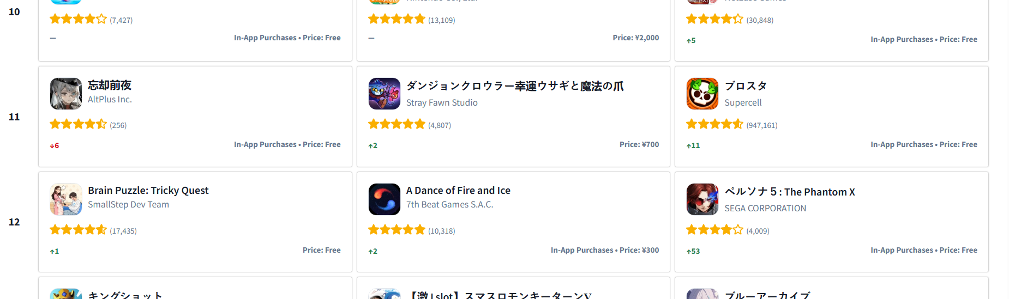This screenshot has height=299, width=1009.
Task: Open the ブロスタ title link
Action: (746, 86)
